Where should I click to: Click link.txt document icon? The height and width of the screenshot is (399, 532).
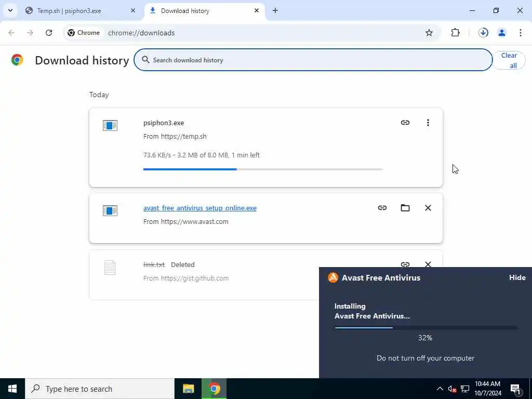point(110,268)
